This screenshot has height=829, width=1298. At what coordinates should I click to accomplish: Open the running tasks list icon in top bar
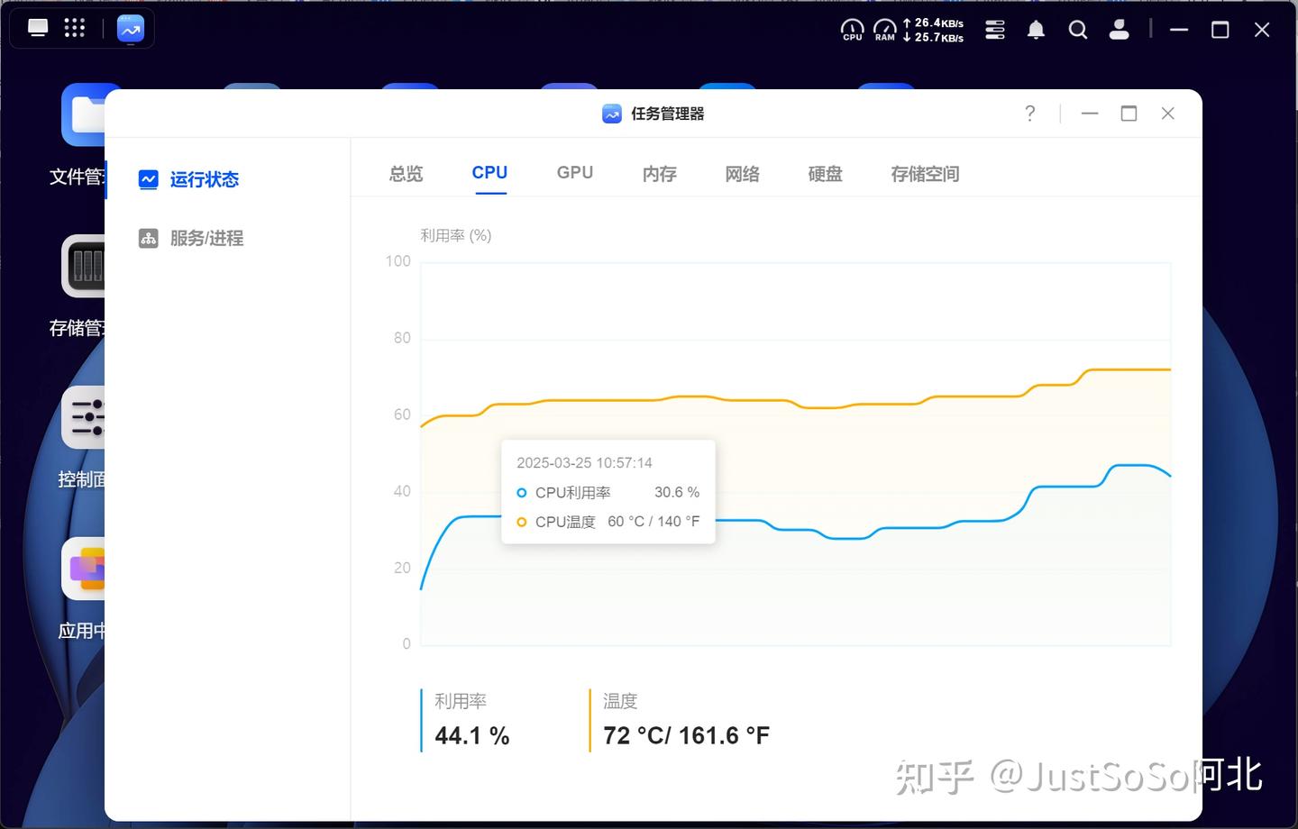[x=995, y=30]
